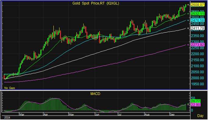Click the yellow 2608.07 price label
Image resolution: width=208 pixels, height=120 pixels.
coord(197,5)
